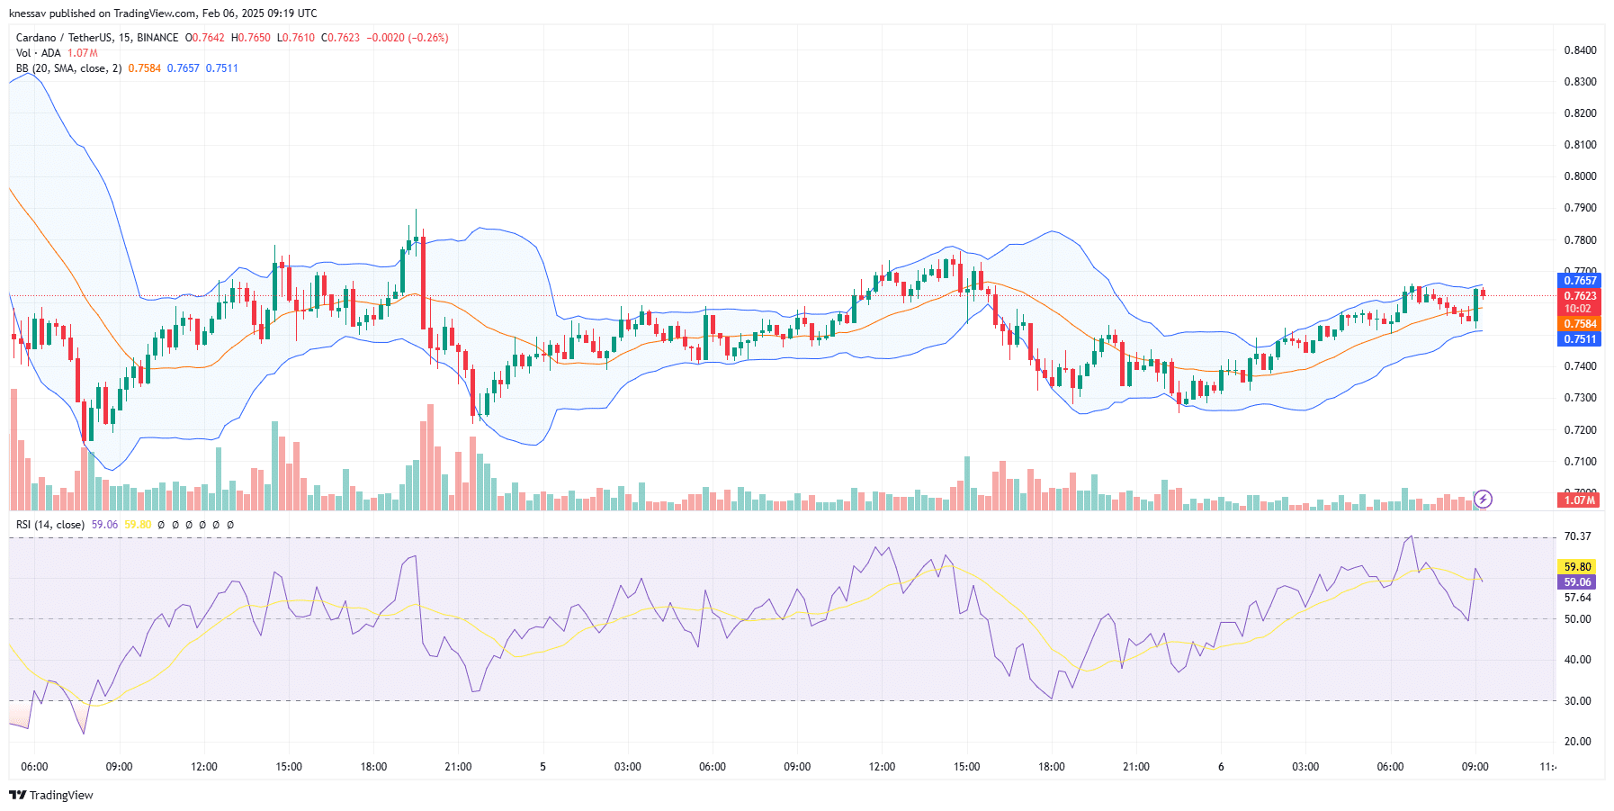Click the yellow 59.80 value in the RSI legend

pyautogui.click(x=138, y=525)
